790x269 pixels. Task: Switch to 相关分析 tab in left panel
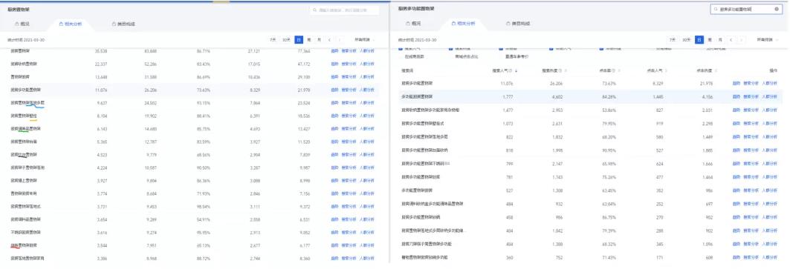click(70, 24)
